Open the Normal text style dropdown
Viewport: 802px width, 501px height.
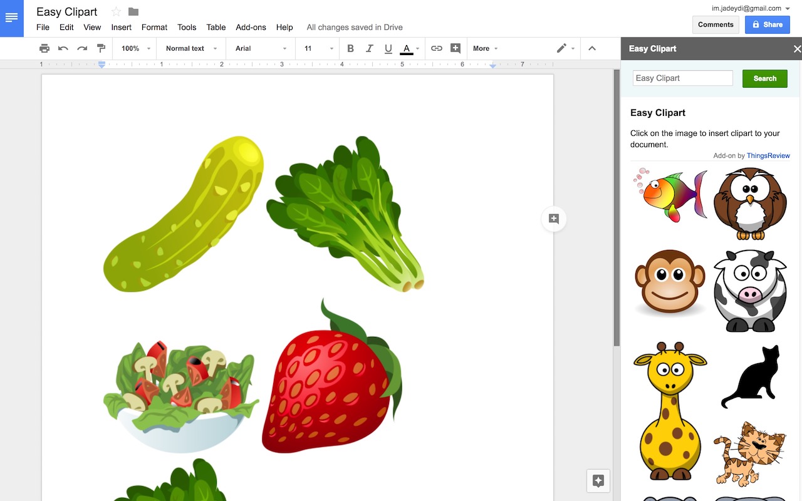click(x=191, y=48)
